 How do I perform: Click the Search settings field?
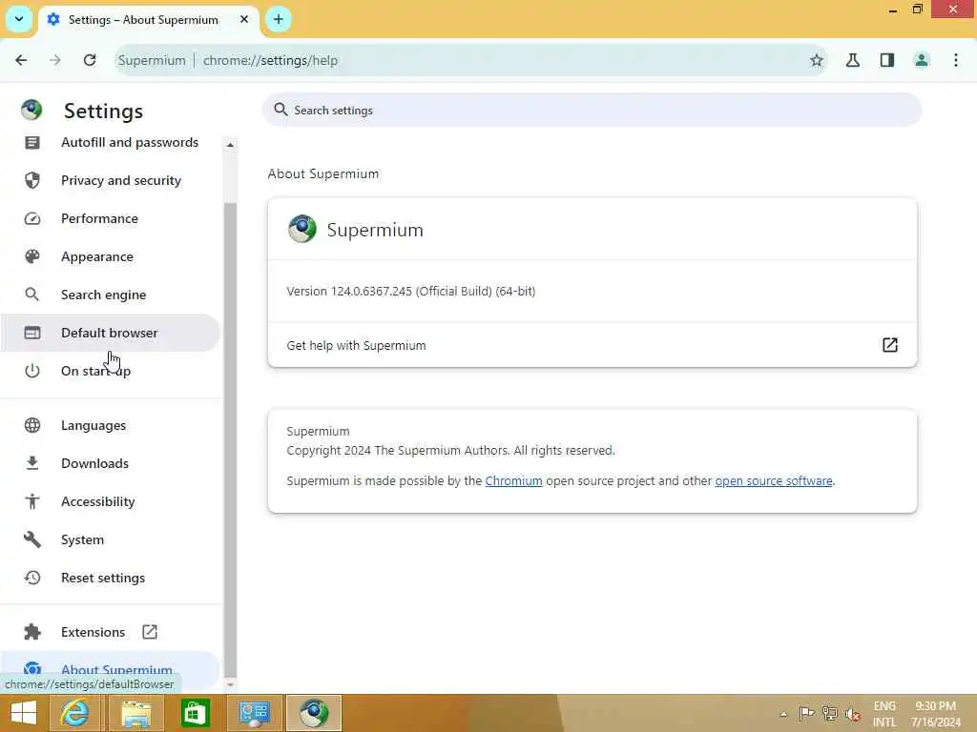(x=592, y=111)
